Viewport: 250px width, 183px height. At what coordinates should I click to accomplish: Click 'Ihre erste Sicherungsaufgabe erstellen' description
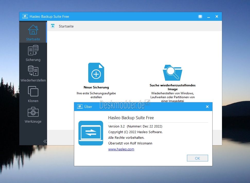[x=96, y=95]
